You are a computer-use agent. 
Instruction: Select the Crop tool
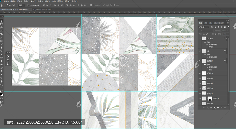coord(2,34)
